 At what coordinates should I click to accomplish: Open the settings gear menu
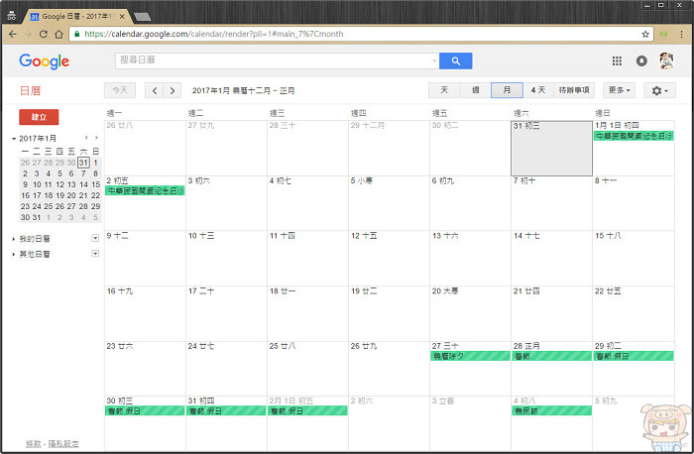(659, 91)
